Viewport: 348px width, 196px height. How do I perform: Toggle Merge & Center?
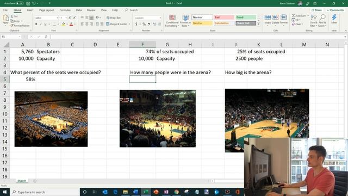point(117,24)
